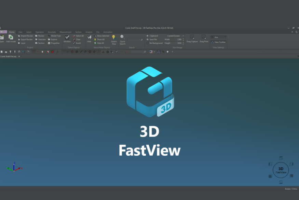This screenshot has height=200, width=299.
Task: Open the Annotate tab
Action: (52, 32)
